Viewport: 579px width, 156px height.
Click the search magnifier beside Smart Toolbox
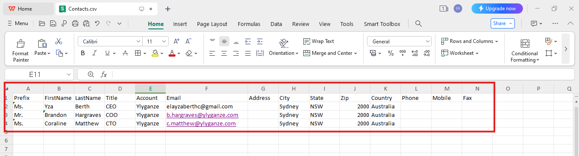(418, 24)
